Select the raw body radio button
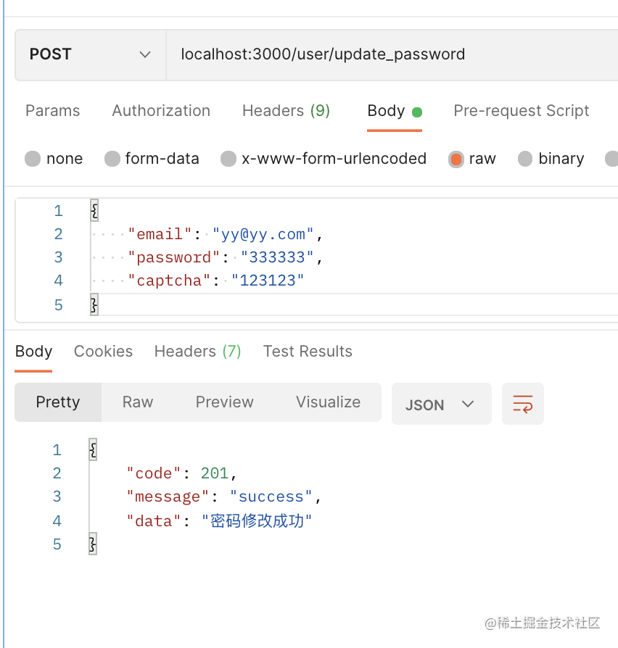This screenshot has height=648, width=618. (456, 159)
